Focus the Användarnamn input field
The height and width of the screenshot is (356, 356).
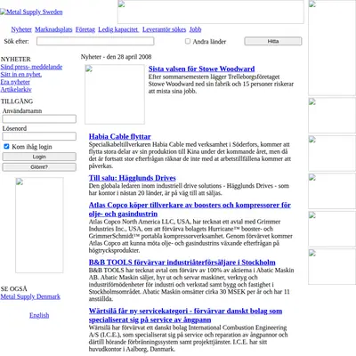(x=39, y=119)
